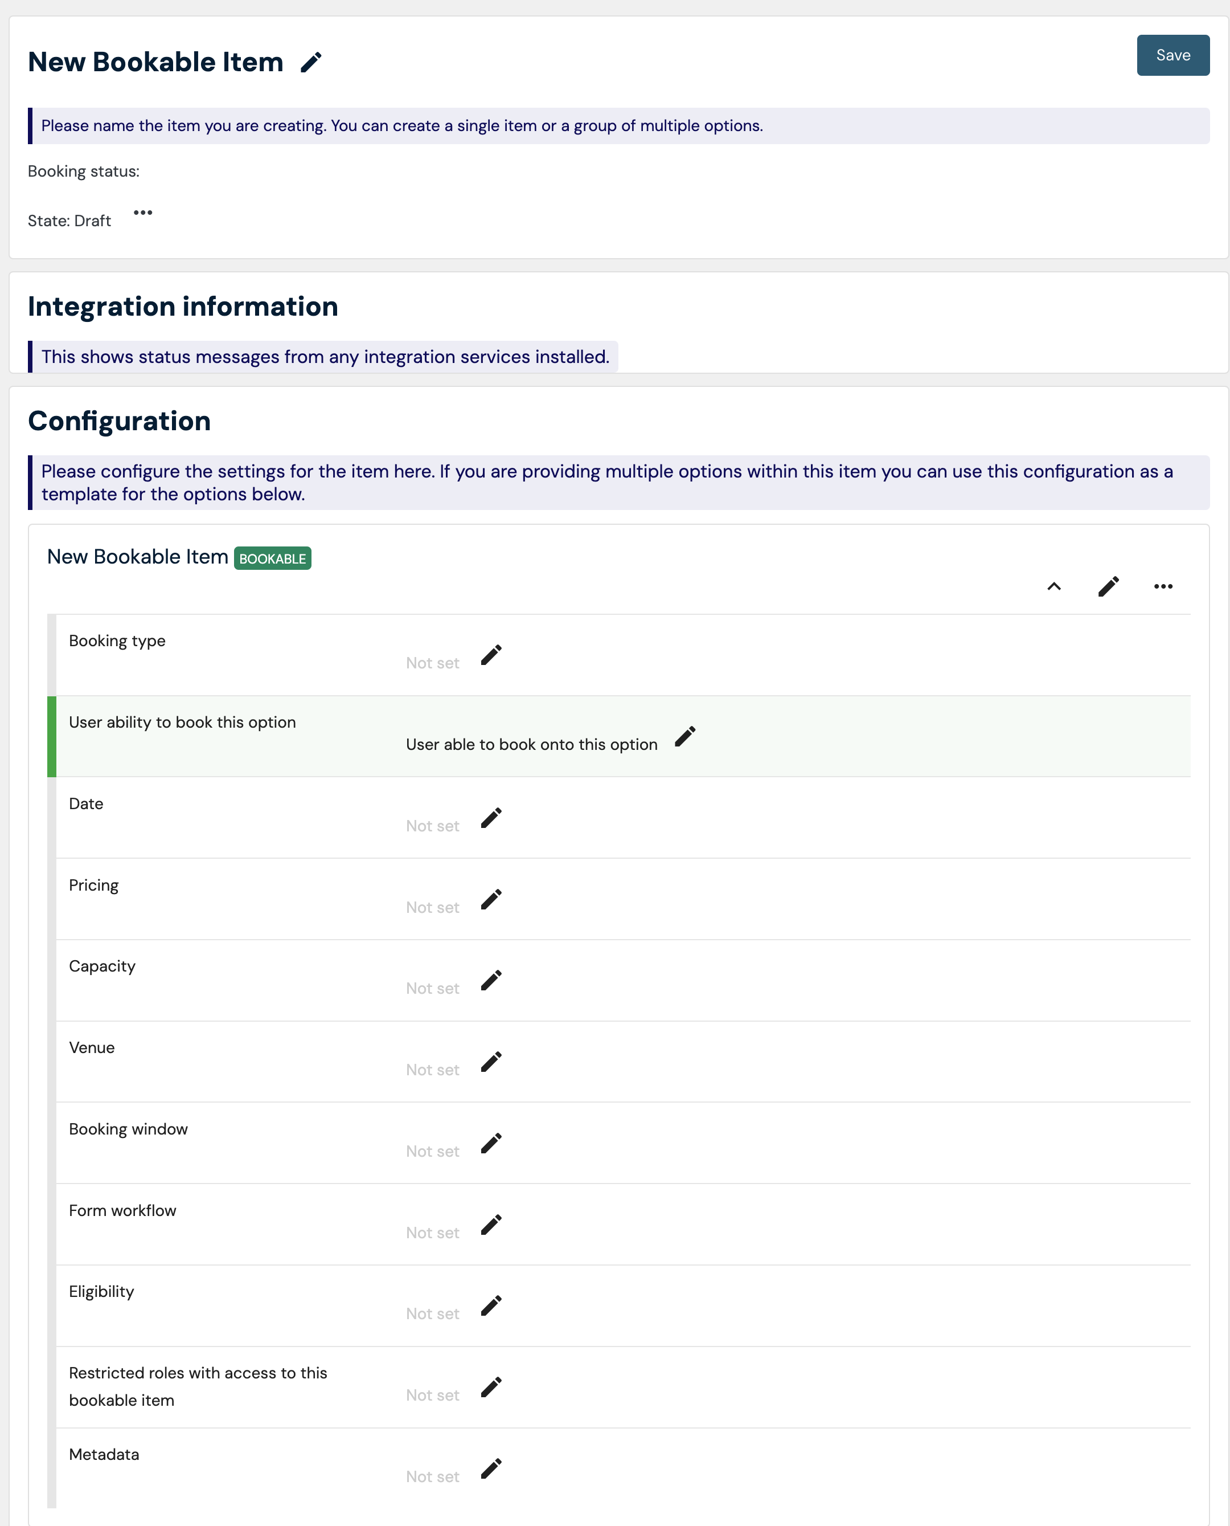
Task: Click the 'Eligibility' row label
Action: click(101, 1292)
